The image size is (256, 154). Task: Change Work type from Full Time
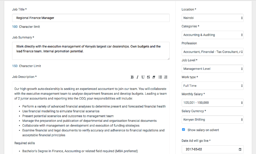pos(213,86)
